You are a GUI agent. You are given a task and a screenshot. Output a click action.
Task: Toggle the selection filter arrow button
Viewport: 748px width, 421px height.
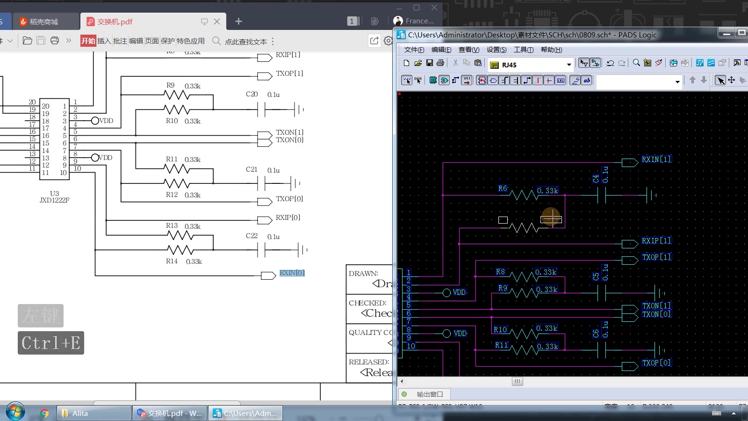[584, 63]
